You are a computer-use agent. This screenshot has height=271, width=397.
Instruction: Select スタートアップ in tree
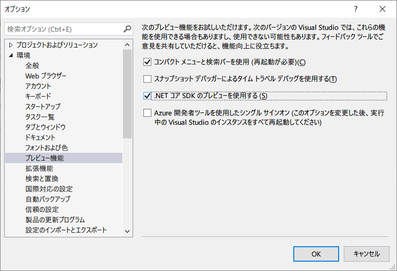click(x=43, y=107)
